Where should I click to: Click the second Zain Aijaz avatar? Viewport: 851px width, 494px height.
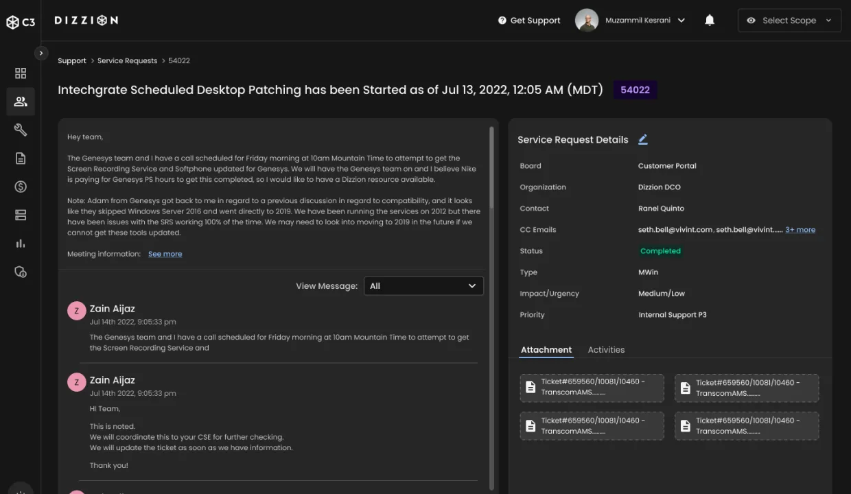tap(77, 382)
